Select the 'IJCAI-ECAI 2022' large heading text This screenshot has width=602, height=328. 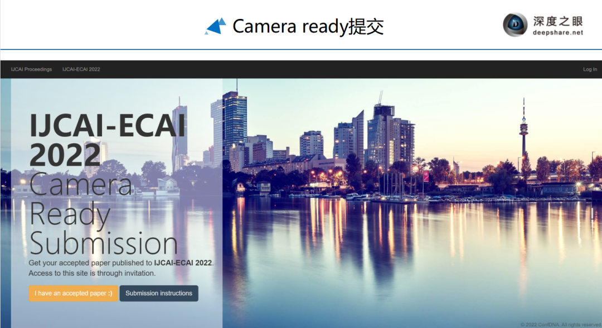coord(107,141)
